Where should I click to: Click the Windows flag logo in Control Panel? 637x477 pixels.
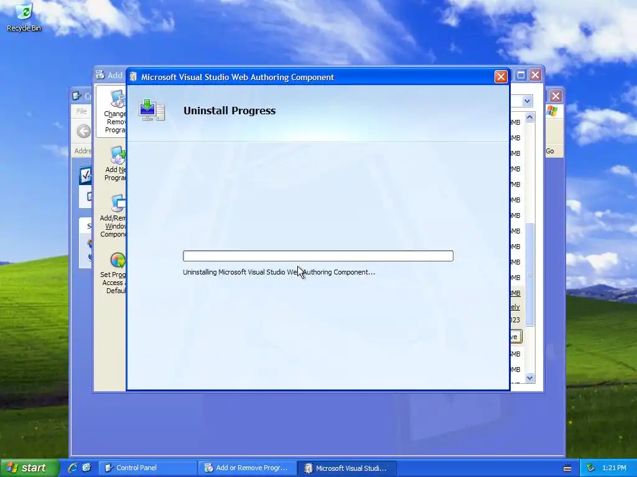pos(552,111)
